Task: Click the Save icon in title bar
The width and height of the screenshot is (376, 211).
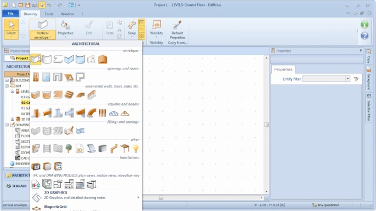Action: pos(27,5)
